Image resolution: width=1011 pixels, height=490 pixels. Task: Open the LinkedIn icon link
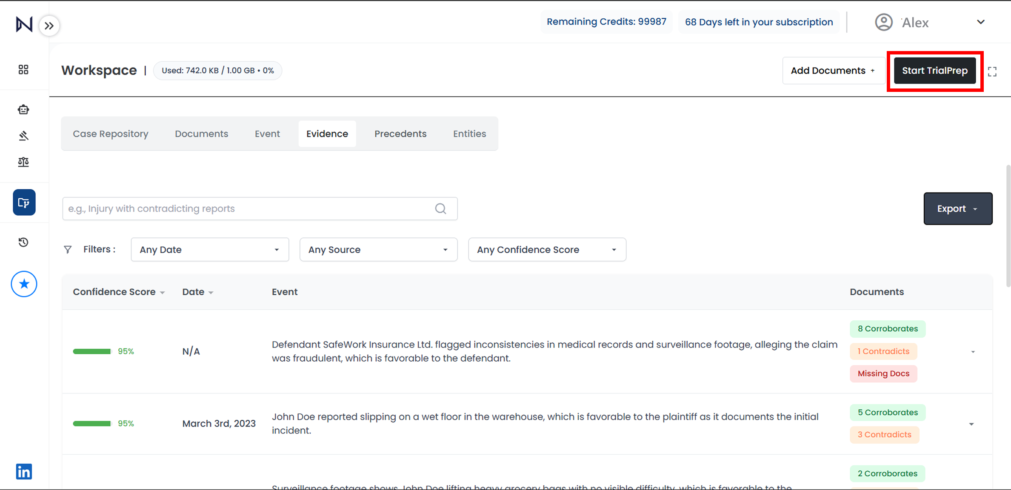tap(24, 471)
